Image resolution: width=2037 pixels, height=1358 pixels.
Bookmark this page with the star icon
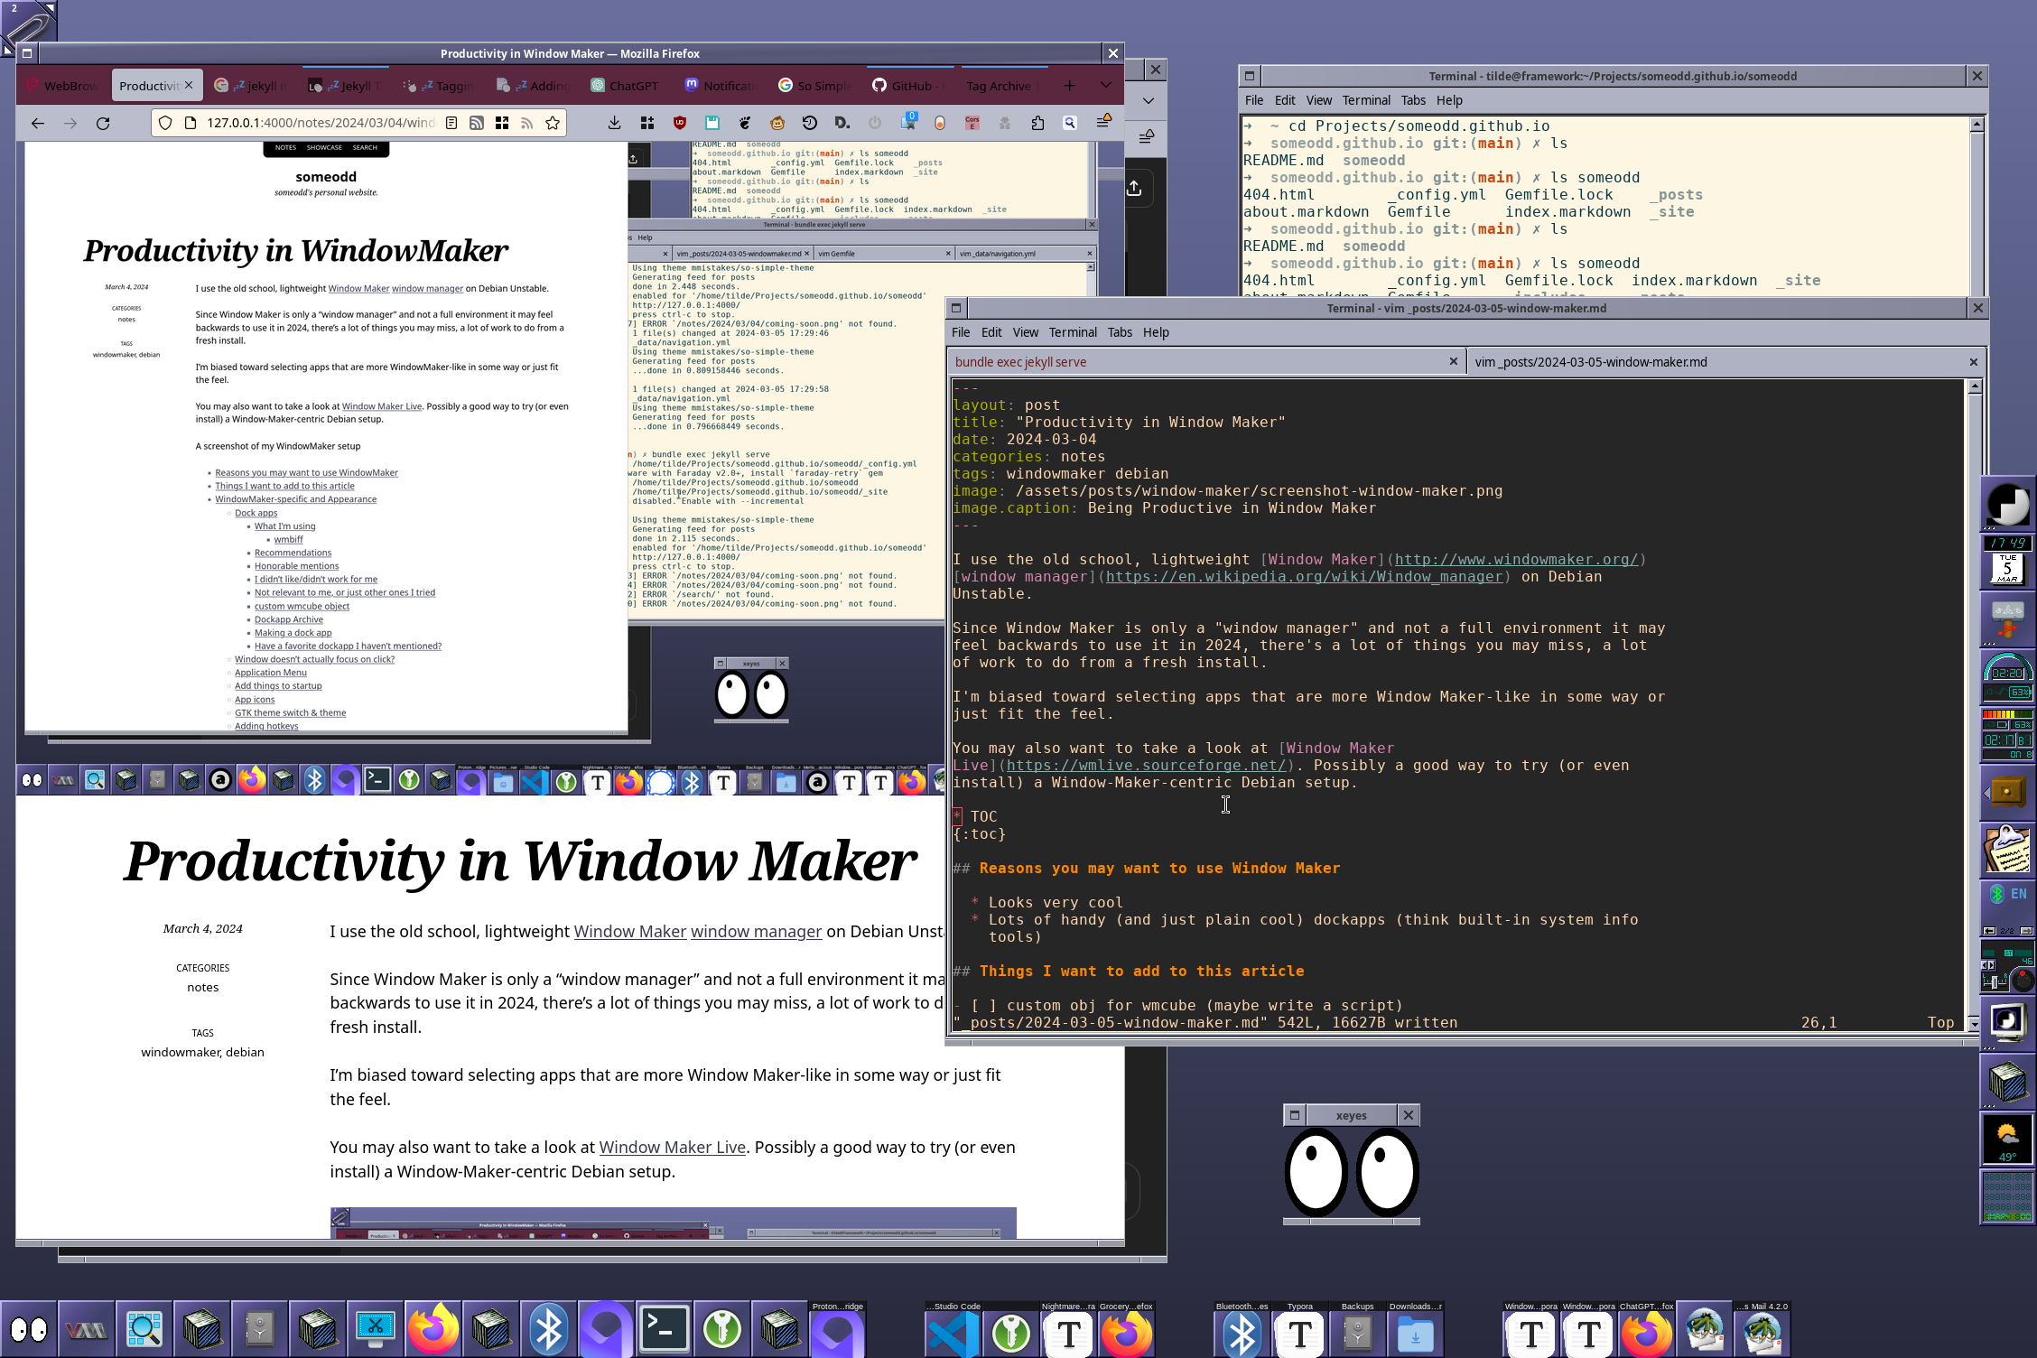(x=553, y=123)
